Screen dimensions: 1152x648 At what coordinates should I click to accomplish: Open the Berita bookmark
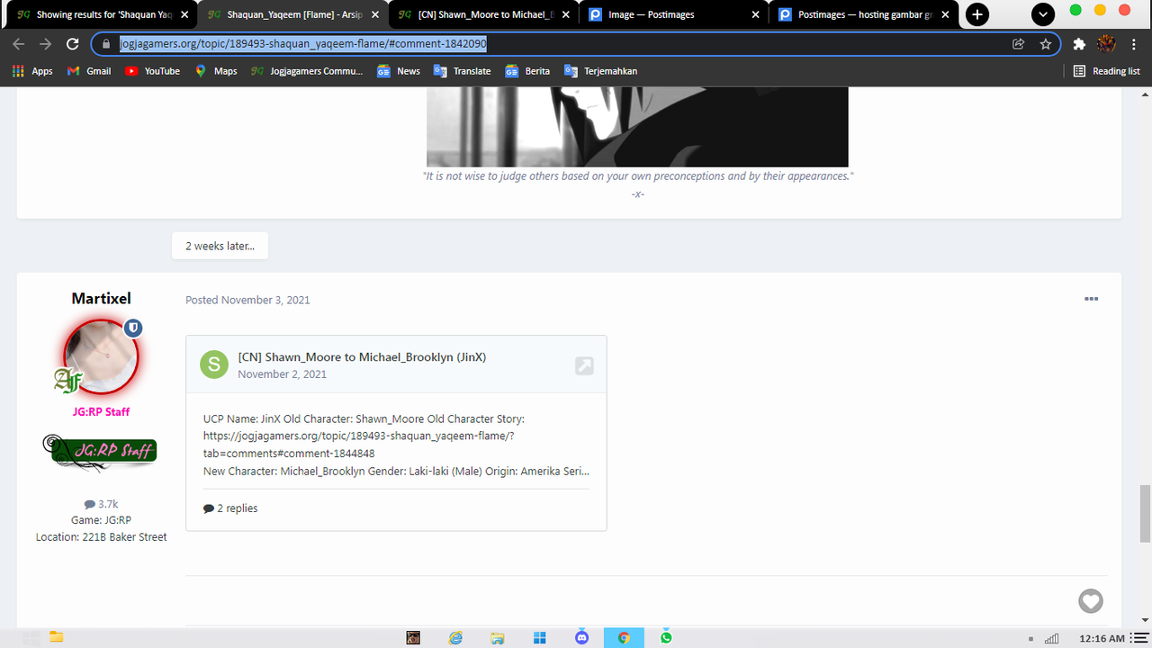527,71
